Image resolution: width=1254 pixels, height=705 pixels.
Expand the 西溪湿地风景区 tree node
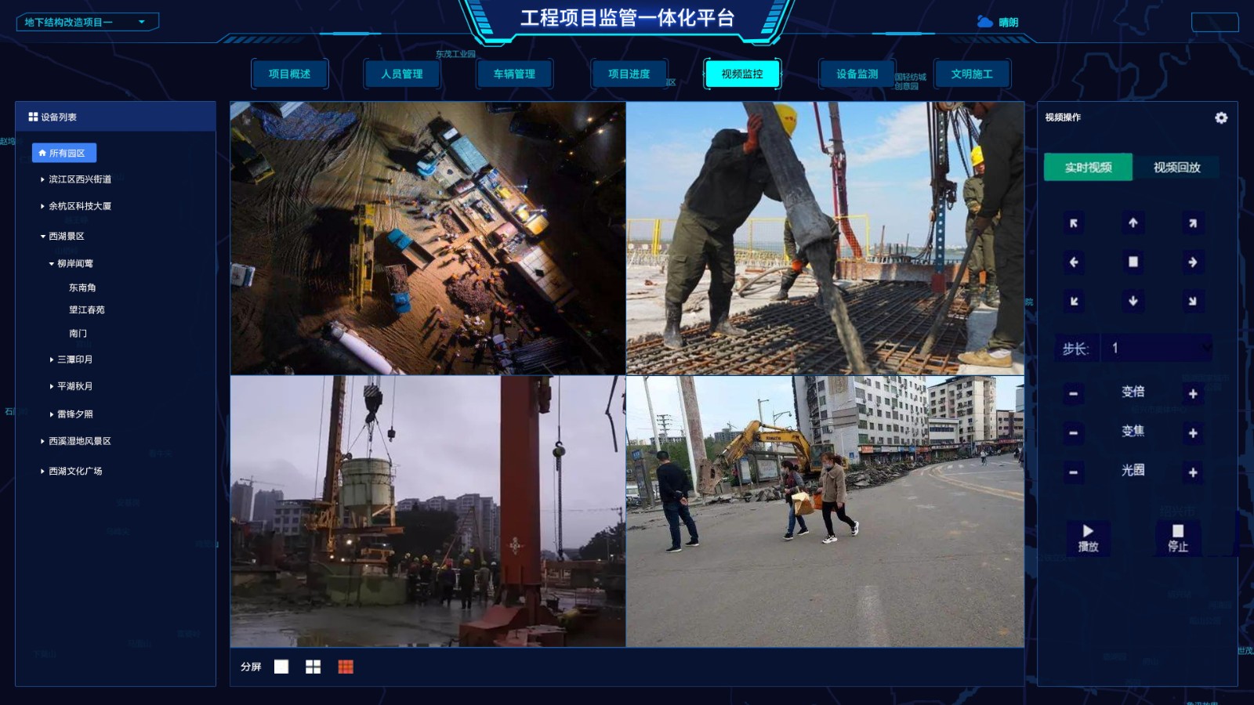[42, 441]
